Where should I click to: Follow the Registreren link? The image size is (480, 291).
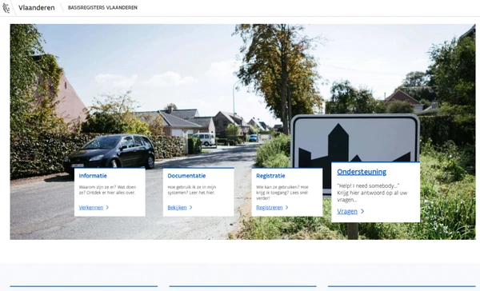pos(270,208)
